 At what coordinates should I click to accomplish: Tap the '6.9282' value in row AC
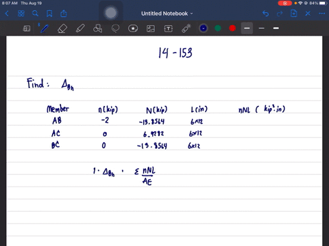click(154, 134)
